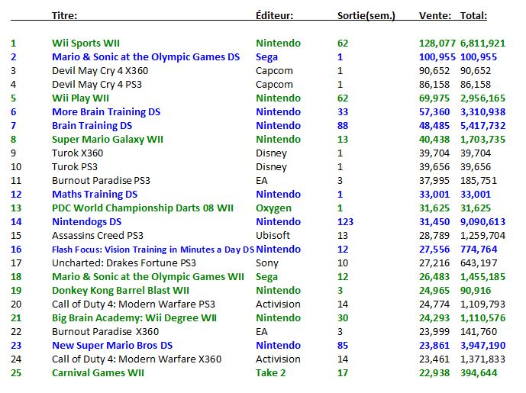Click 'Call of Duty 4: Modern Warfare X360'
The height and width of the screenshot is (393, 526).
point(137,359)
